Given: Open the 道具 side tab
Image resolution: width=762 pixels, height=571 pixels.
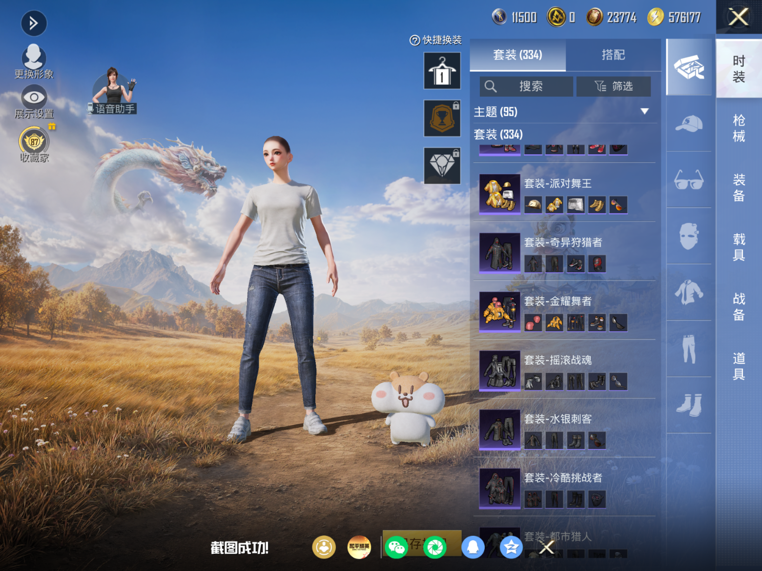Looking at the screenshot, I should pyautogui.click(x=739, y=367).
